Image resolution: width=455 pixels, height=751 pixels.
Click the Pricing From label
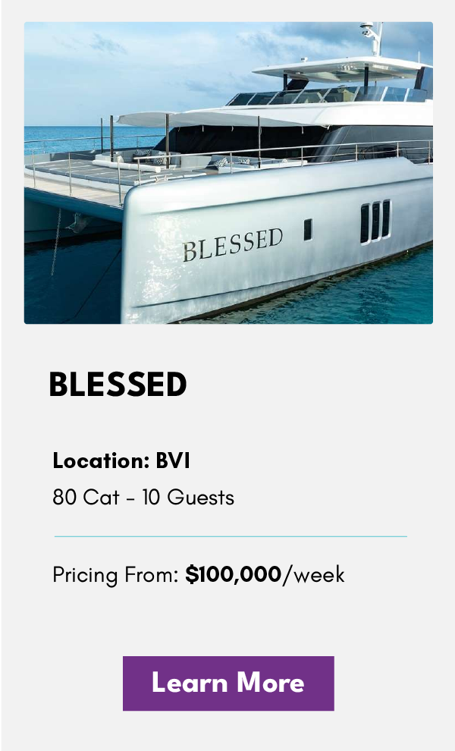coord(115,575)
